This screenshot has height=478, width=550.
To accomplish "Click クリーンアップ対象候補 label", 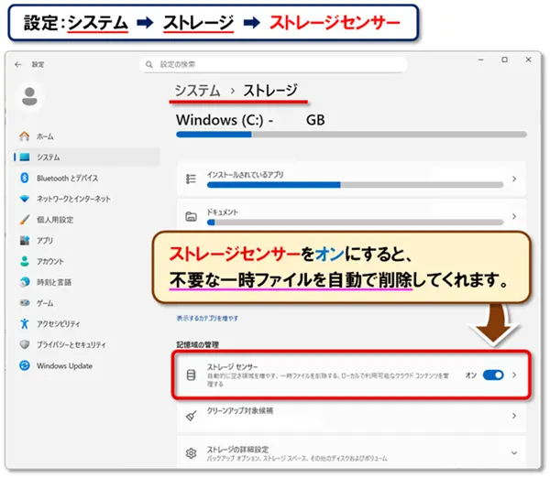I will (x=239, y=411).
